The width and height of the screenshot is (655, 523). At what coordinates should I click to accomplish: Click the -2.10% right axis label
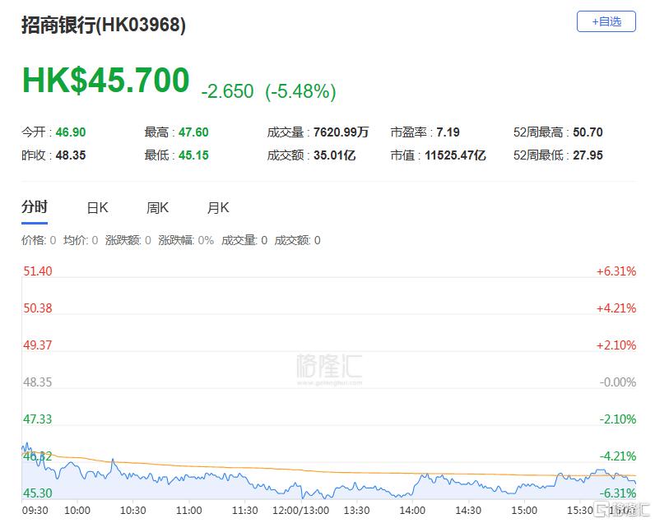coord(618,419)
